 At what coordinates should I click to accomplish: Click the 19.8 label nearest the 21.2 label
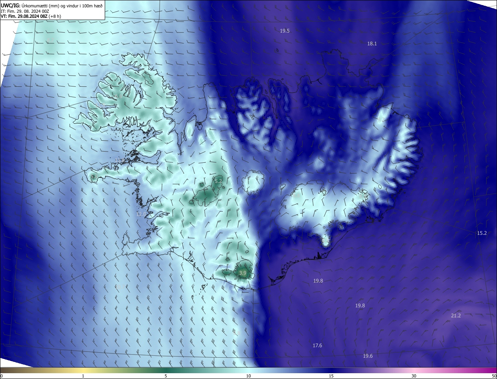point(360,306)
